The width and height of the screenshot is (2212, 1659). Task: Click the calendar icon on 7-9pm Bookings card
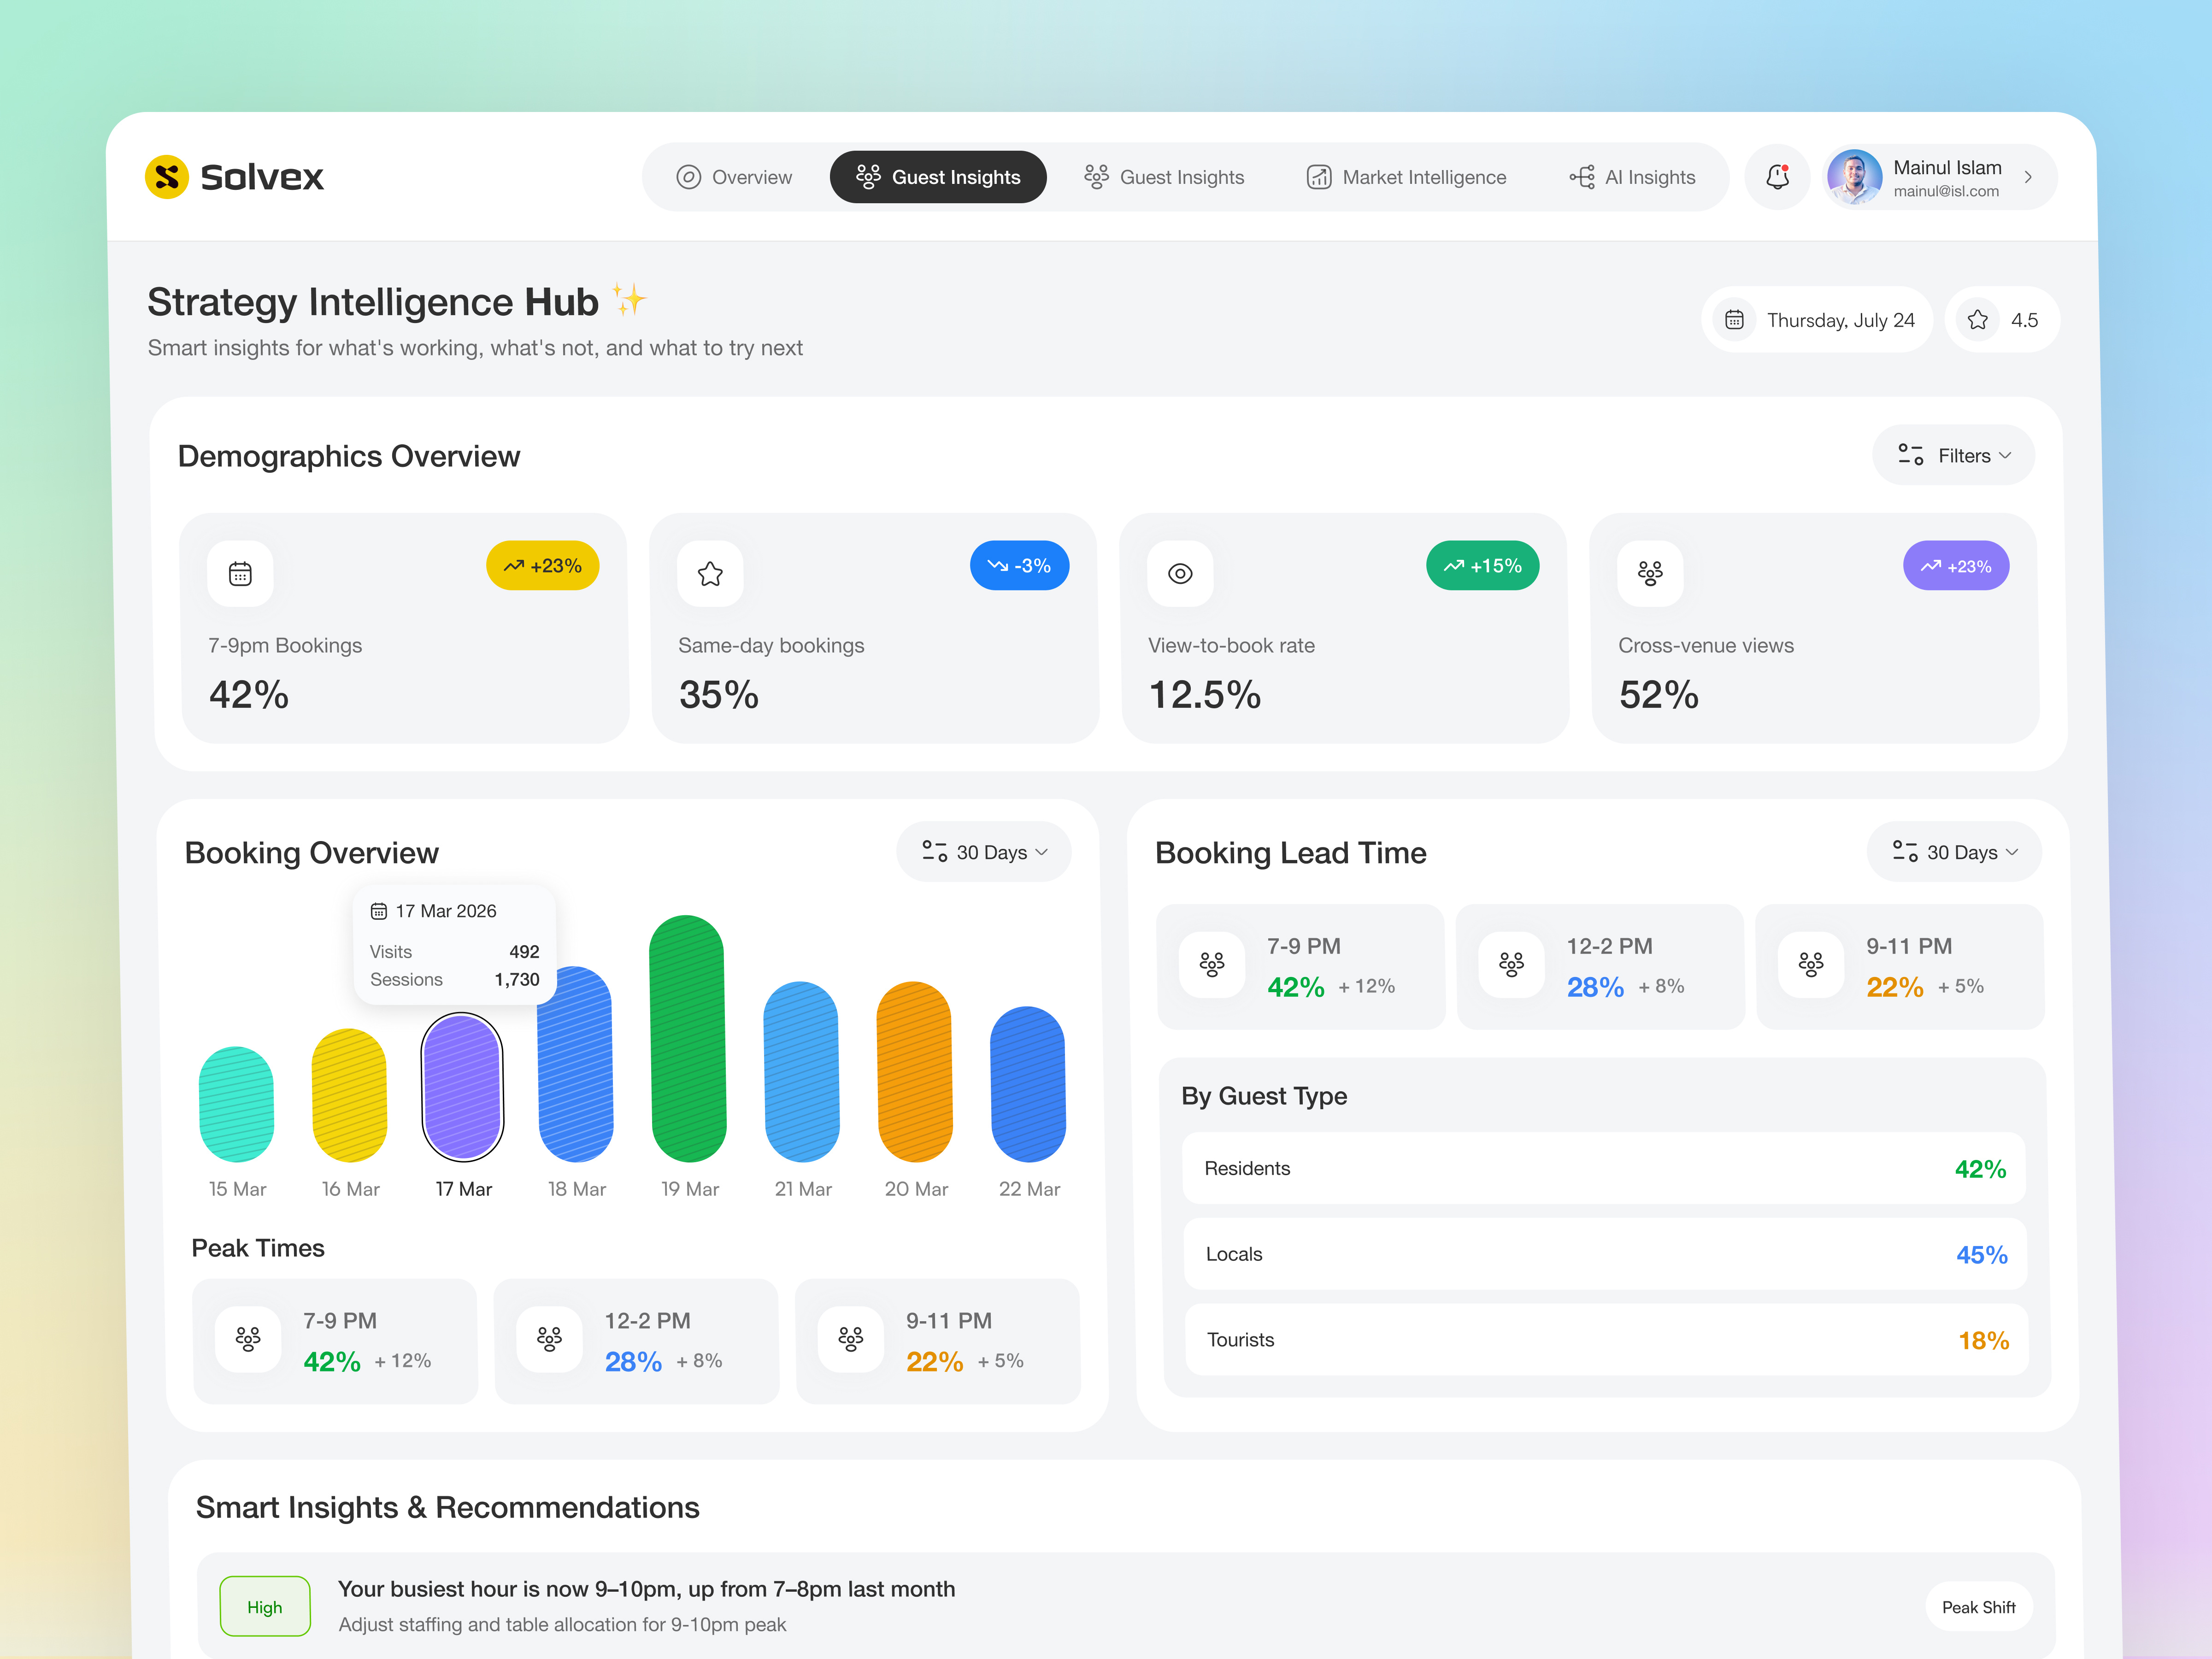[240, 573]
